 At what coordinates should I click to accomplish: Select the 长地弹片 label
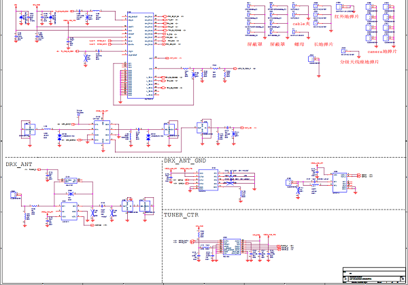[322, 43]
